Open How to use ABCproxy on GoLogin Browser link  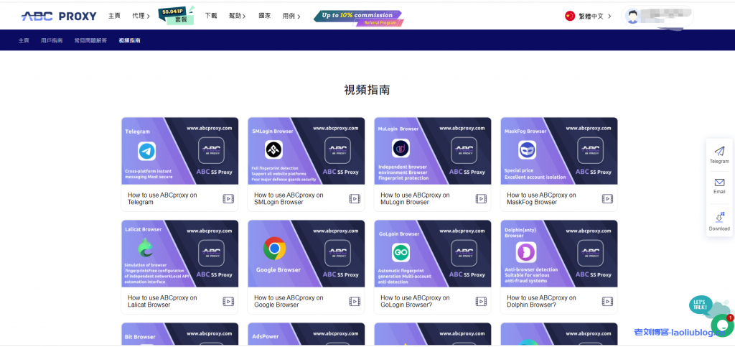(415, 301)
